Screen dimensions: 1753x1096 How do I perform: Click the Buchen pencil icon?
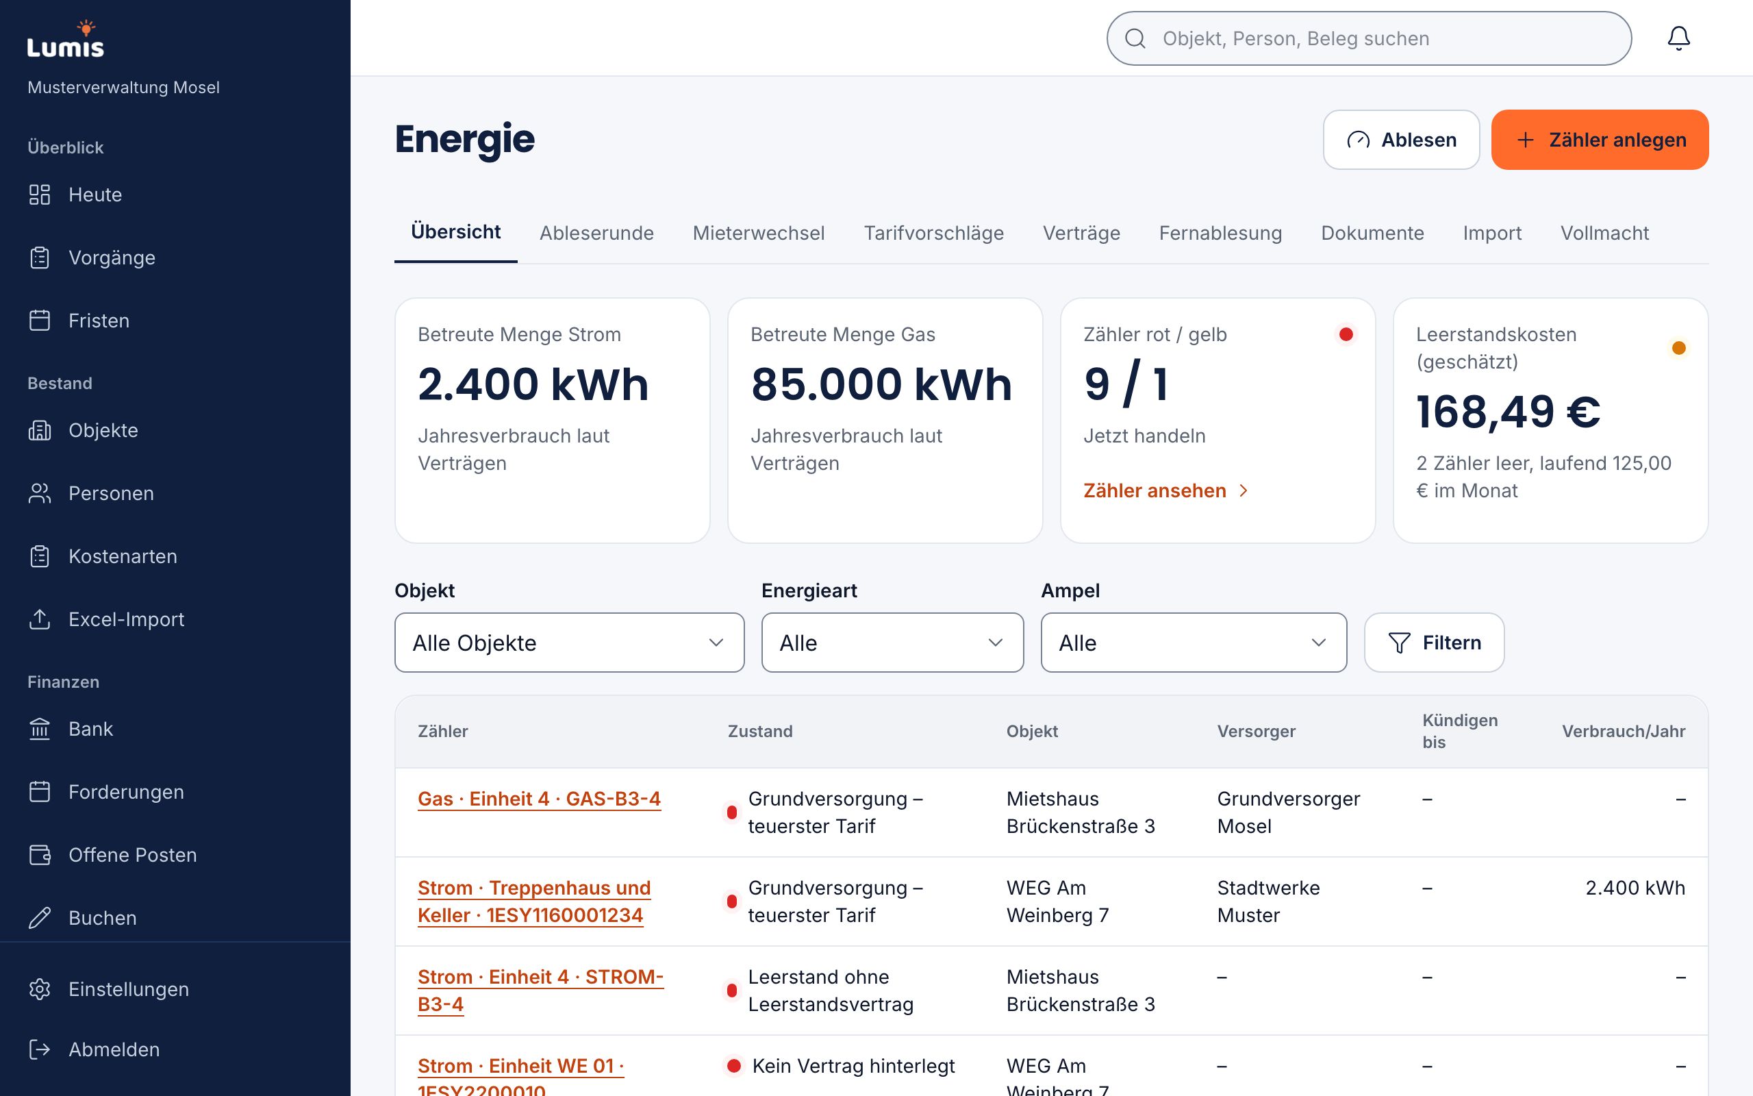[39, 918]
